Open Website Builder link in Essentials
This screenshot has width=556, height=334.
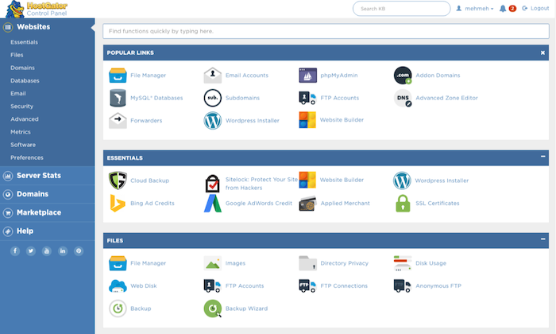tap(342, 180)
